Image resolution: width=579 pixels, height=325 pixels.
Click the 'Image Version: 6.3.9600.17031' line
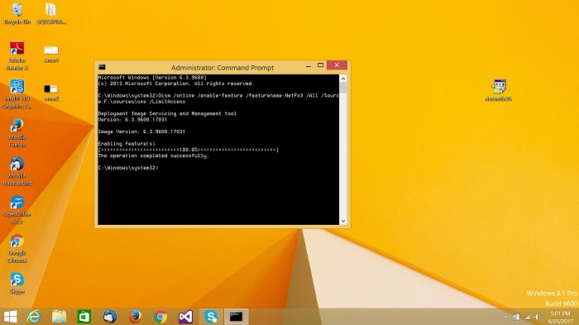pos(141,131)
